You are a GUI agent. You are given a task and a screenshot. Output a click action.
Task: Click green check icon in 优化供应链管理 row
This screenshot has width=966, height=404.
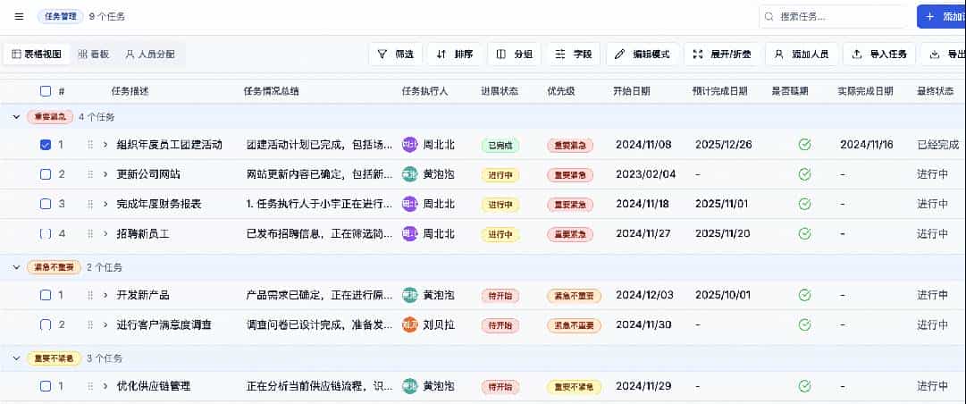point(804,386)
